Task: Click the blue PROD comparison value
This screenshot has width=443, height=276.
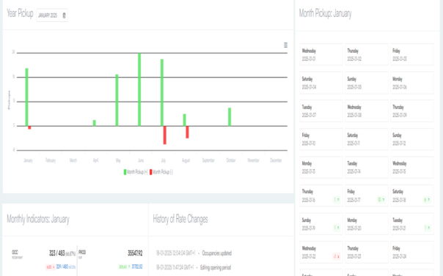Action: click(137, 266)
